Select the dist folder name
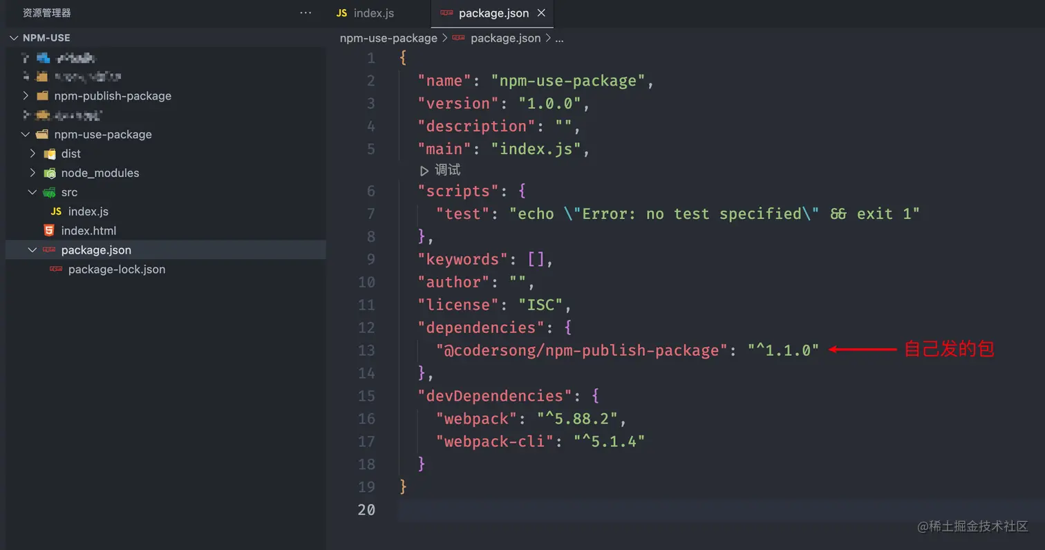Image resolution: width=1045 pixels, height=550 pixels. point(70,153)
